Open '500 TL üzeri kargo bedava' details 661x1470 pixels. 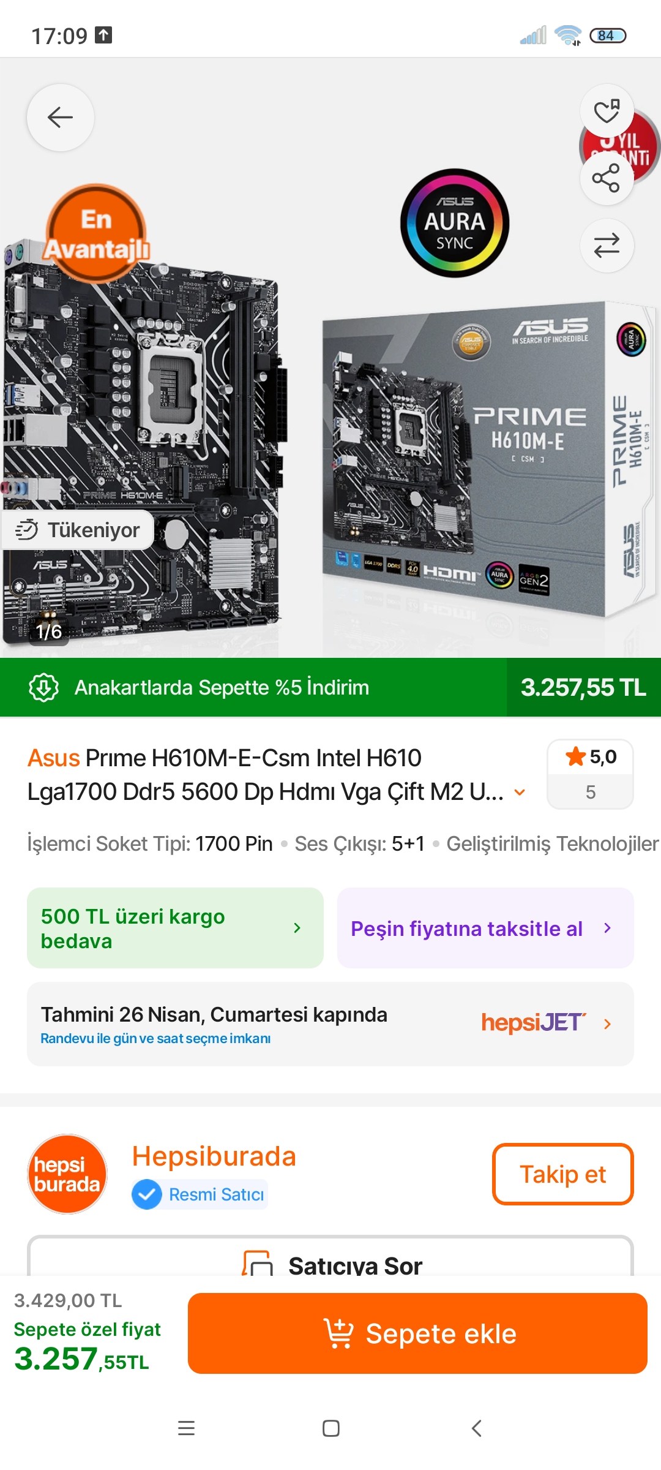point(175,928)
